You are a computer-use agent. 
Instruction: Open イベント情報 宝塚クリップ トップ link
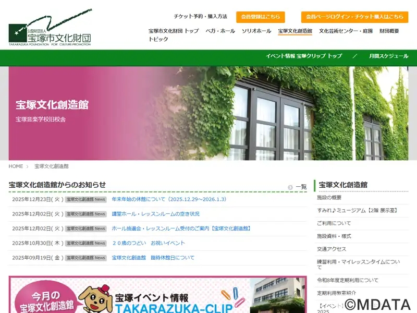pos(303,56)
